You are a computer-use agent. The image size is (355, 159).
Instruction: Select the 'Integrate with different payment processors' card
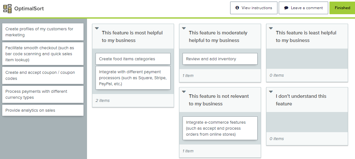pyautogui.click(x=133, y=78)
